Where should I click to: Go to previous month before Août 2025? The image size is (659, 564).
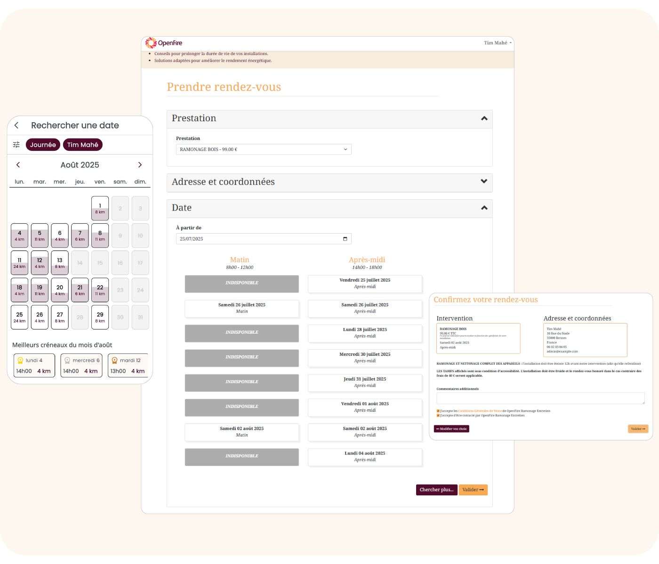(18, 165)
